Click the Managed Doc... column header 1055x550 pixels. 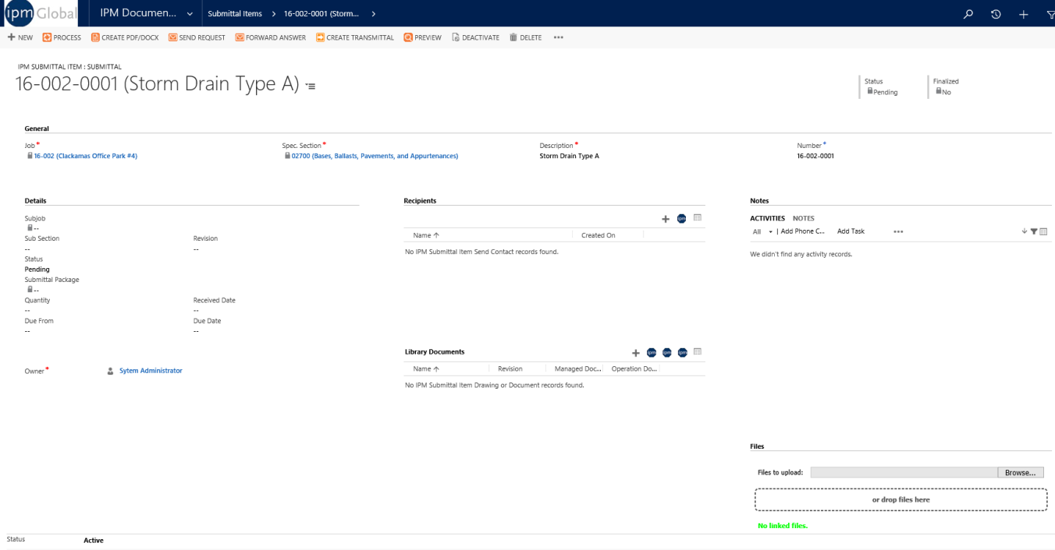[x=577, y=369]
